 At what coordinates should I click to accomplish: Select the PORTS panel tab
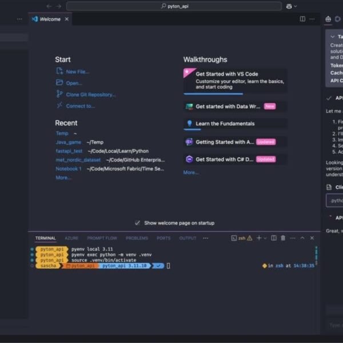[x=163, y=238]
